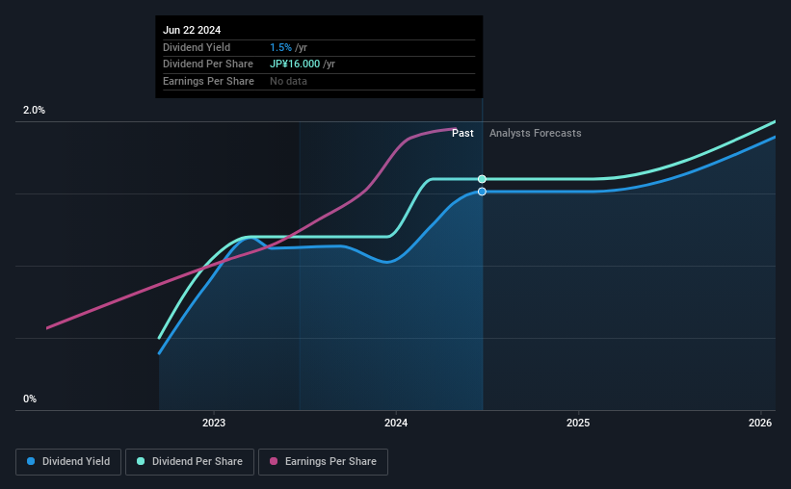Image resolution: width=791 pixels, height=489 pixels.
Task: Click the Past label on chart
Action: (x=462, y=133)
